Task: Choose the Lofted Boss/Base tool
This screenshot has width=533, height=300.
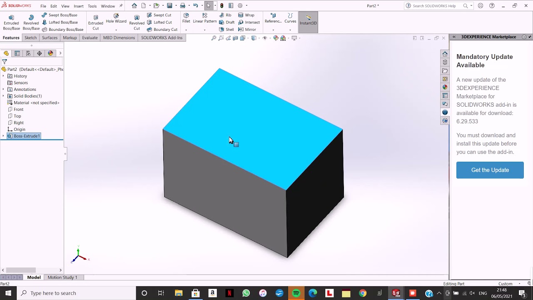Action: (60, 22)
